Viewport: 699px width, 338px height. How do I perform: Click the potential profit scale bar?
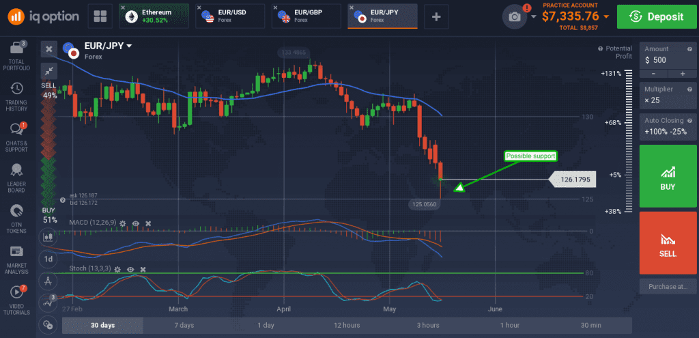[629, 141]
